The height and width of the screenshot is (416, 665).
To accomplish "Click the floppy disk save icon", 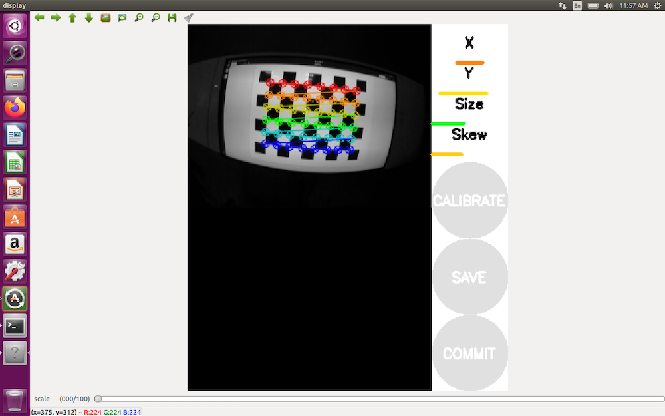I will (172, 17).
